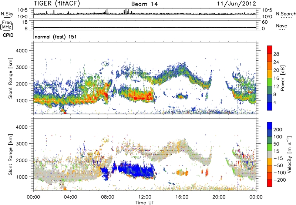Click the TIGER (fitACF) plot title
Image resolution: width=296 pixels, height=205 pixels.
57,4
